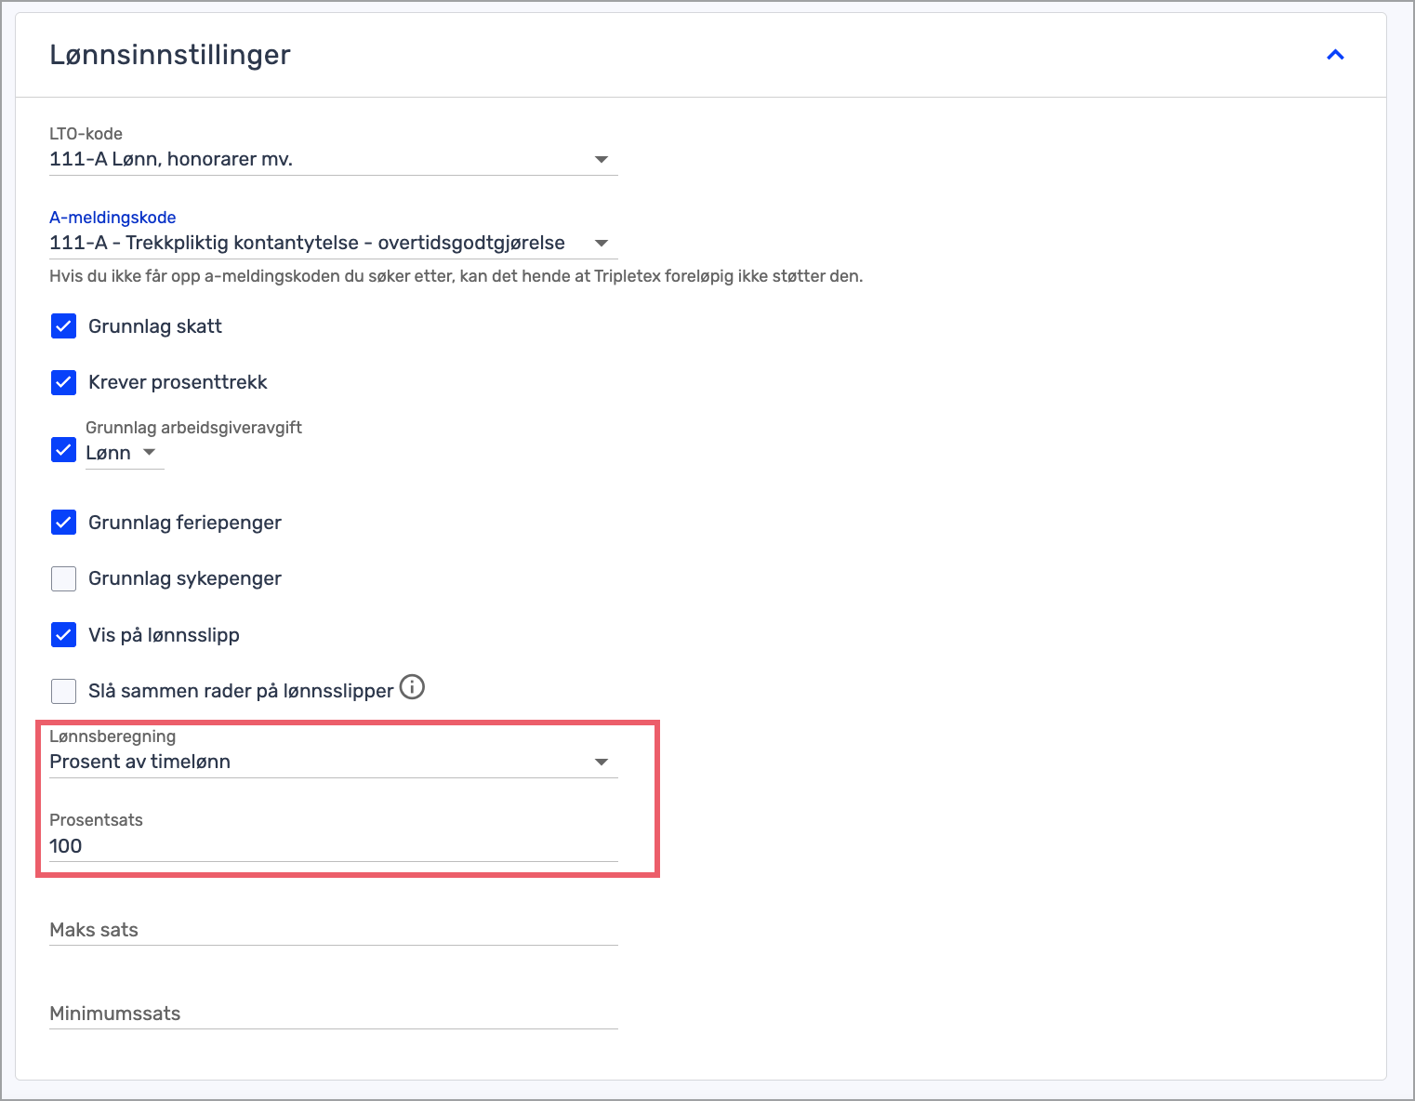Click the Grunnlag sykepenger label
Image resolution: width=1415 pixels, height=1101 pixels.
(x=185, y=578)
